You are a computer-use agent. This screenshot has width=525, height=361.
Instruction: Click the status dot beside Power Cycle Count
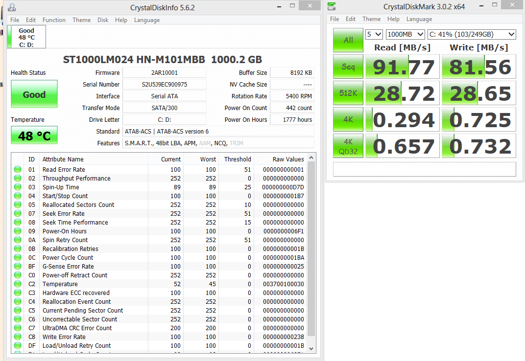[18, 258]
